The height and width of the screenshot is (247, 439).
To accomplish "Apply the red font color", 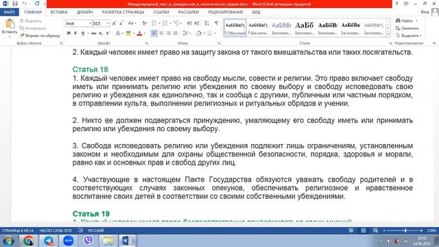I will (139, 33).
